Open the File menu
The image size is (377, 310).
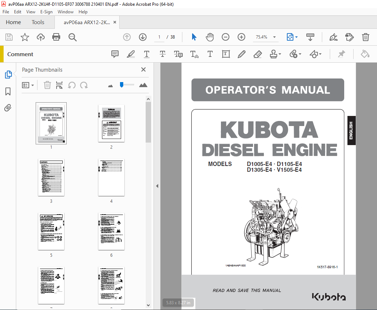(6, 12)
